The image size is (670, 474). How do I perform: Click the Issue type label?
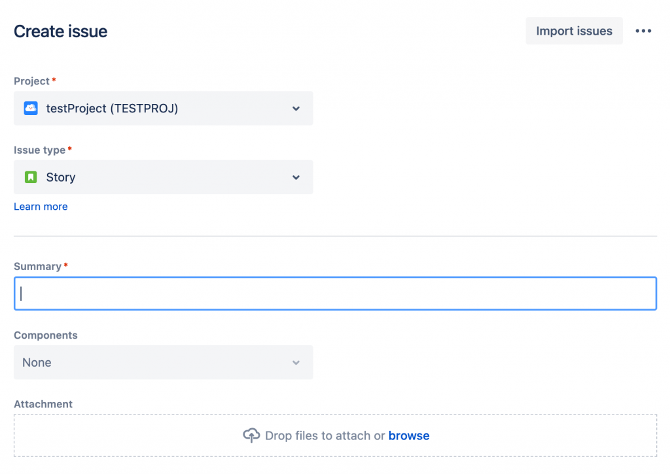[39, 150]
